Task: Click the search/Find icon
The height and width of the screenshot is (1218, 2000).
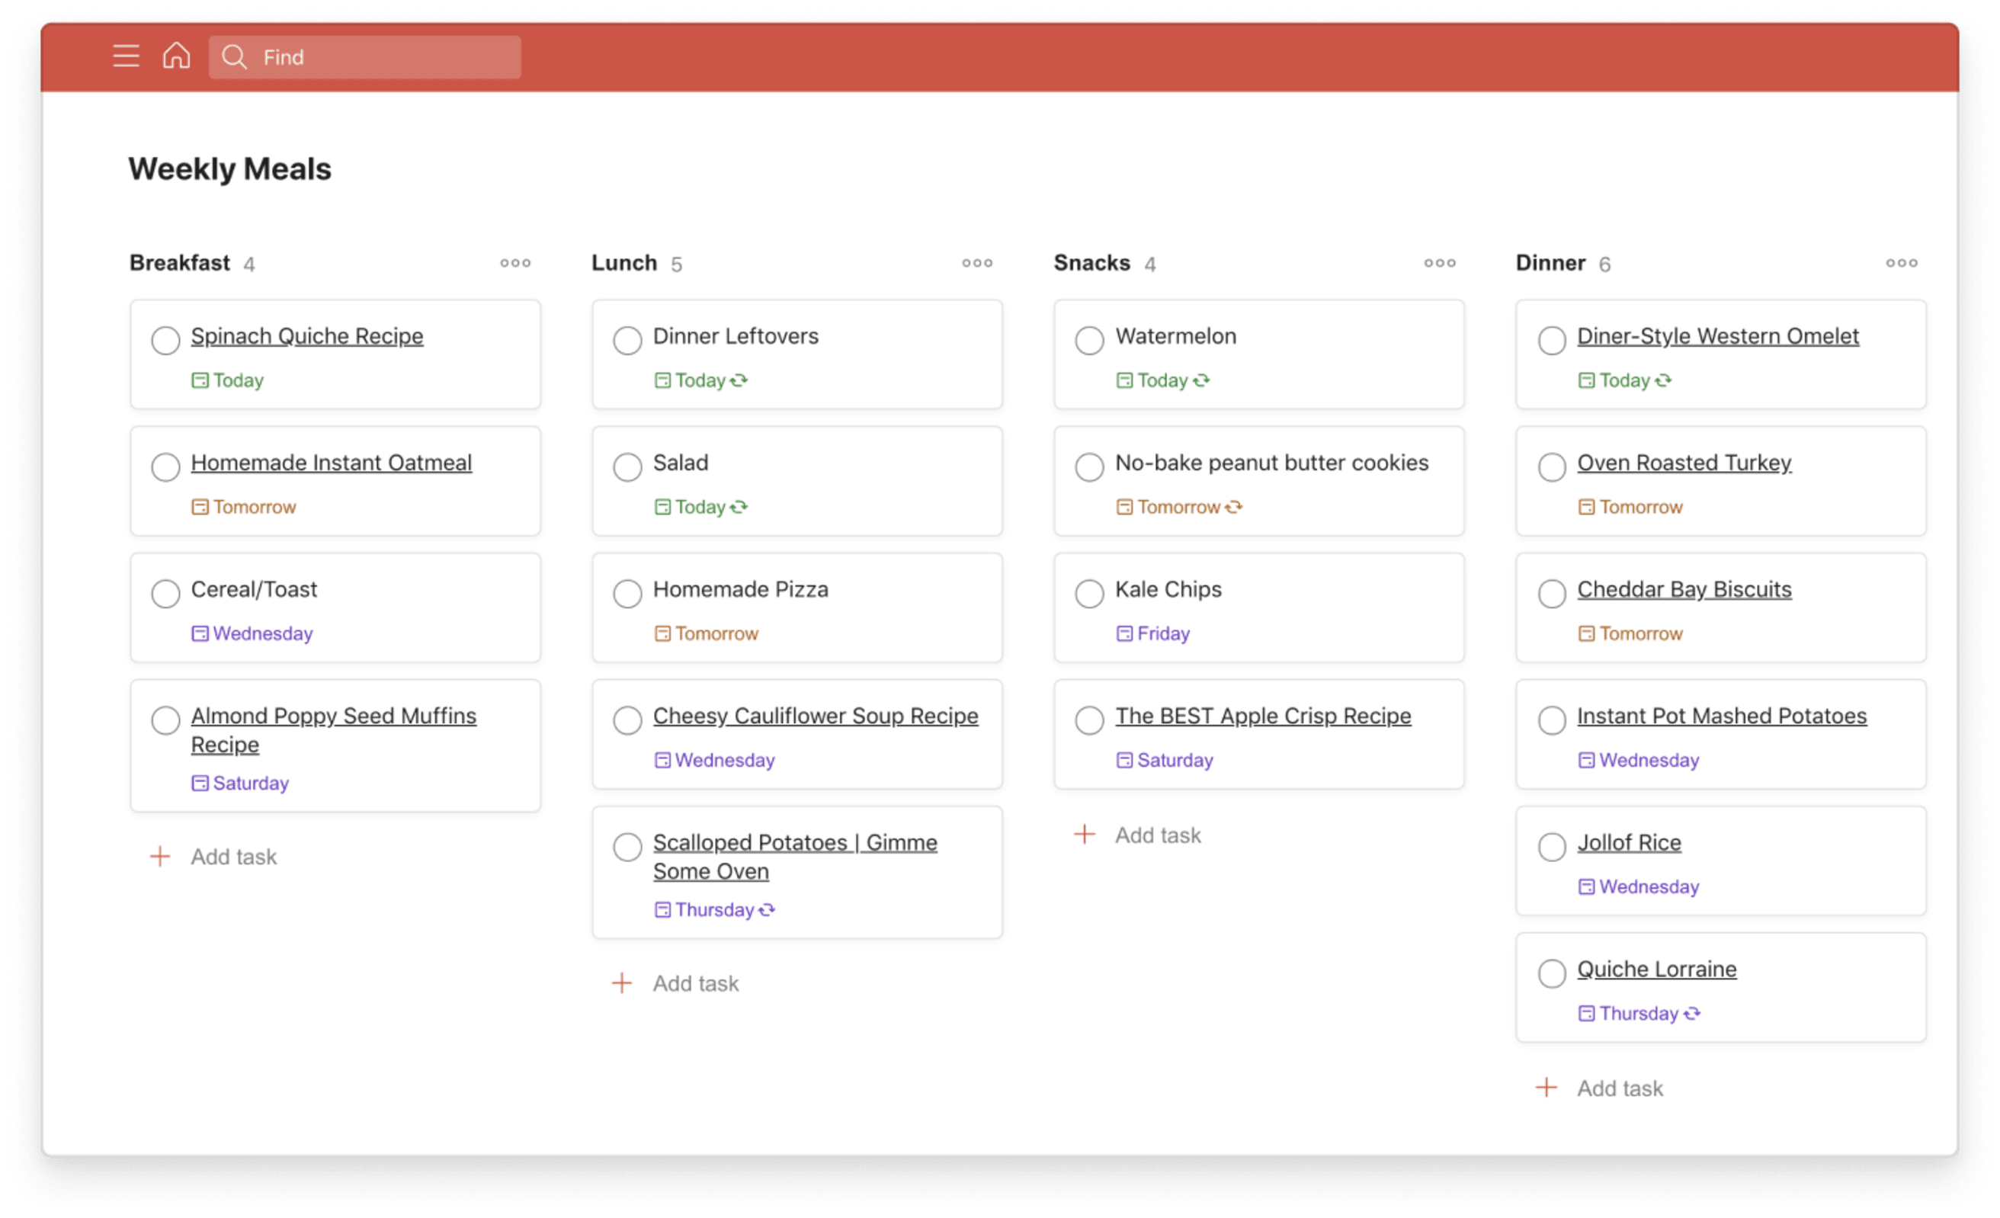Action: [x=232, y=56]
